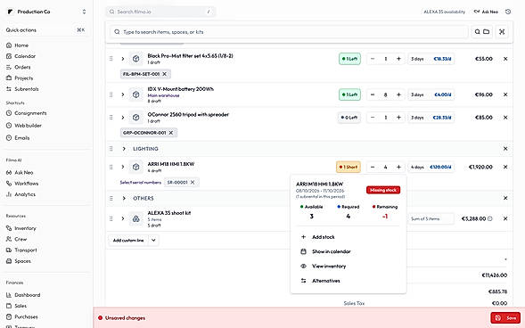
Task: Click Add custom line button
Action: click(x=128, y=241)
